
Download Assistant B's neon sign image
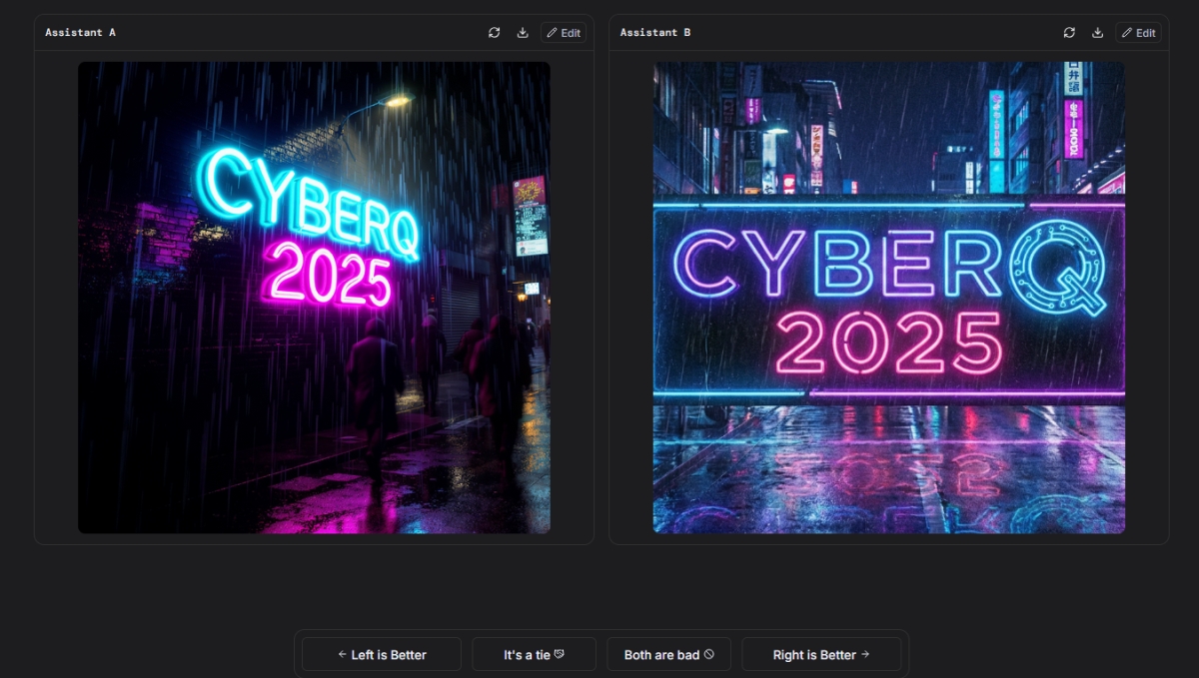(1097, 33)
